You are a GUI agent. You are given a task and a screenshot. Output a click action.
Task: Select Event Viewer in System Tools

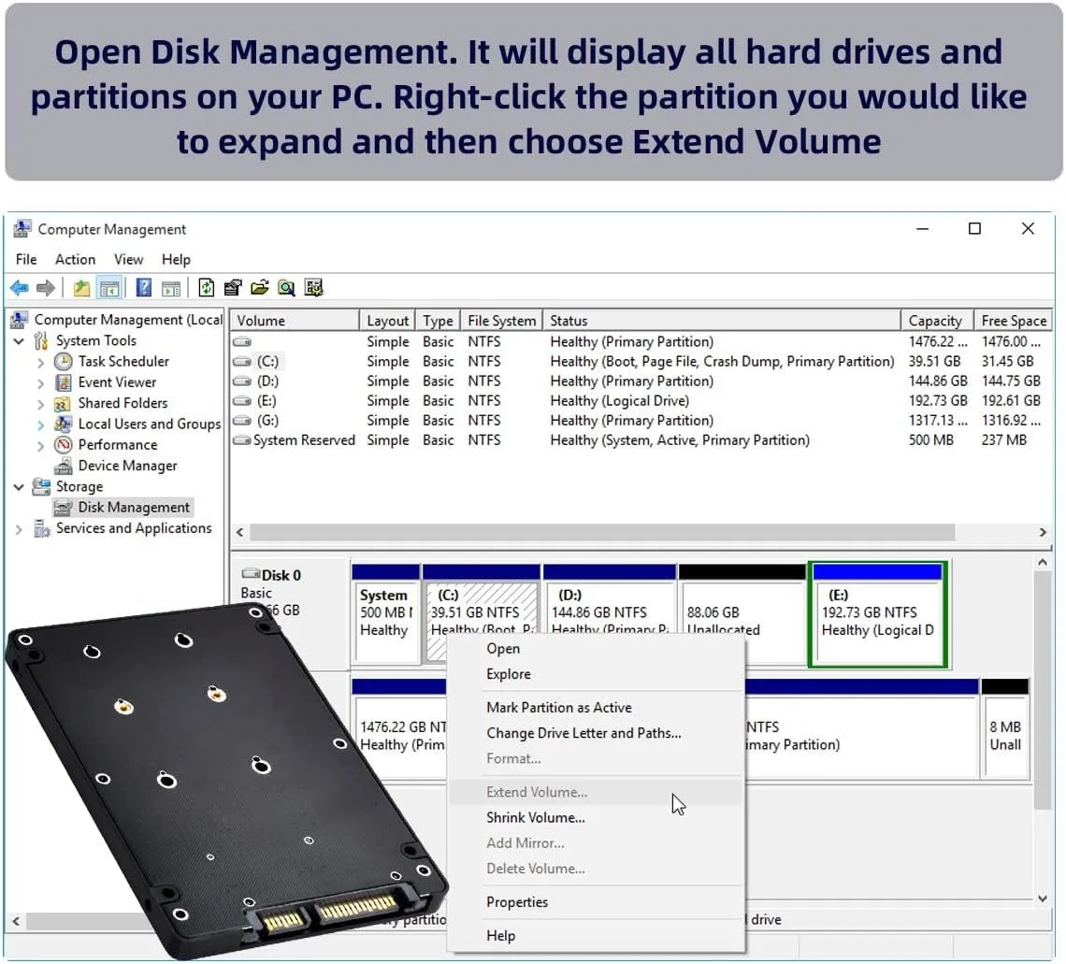click(117, 382)
